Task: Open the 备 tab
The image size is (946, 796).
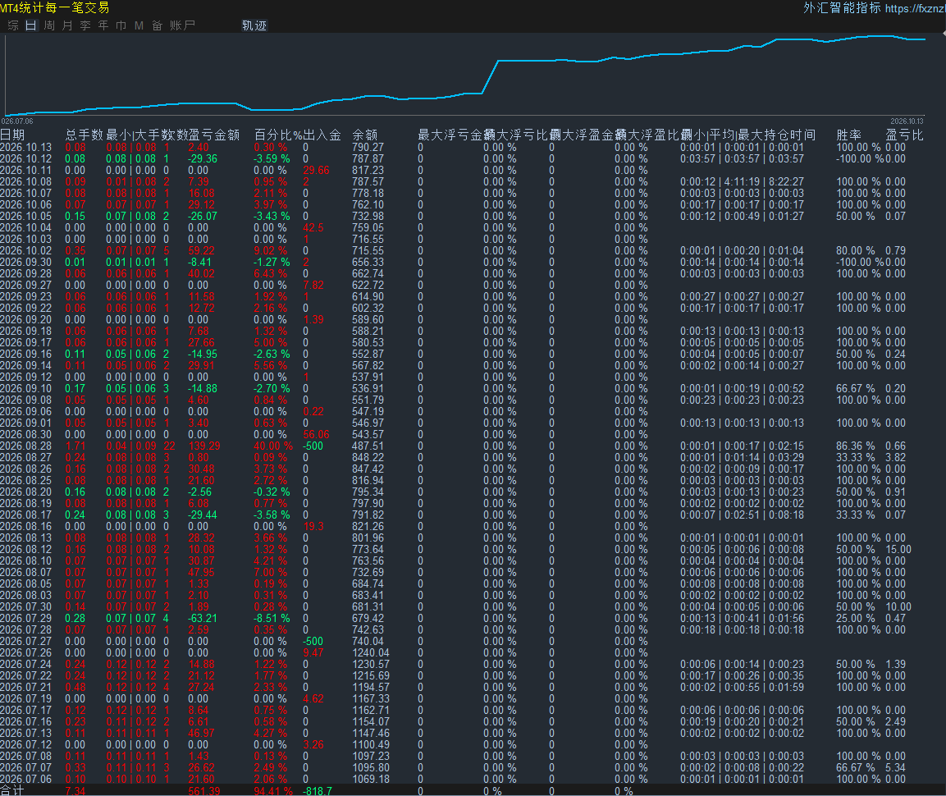Action: tap(157, 25)
